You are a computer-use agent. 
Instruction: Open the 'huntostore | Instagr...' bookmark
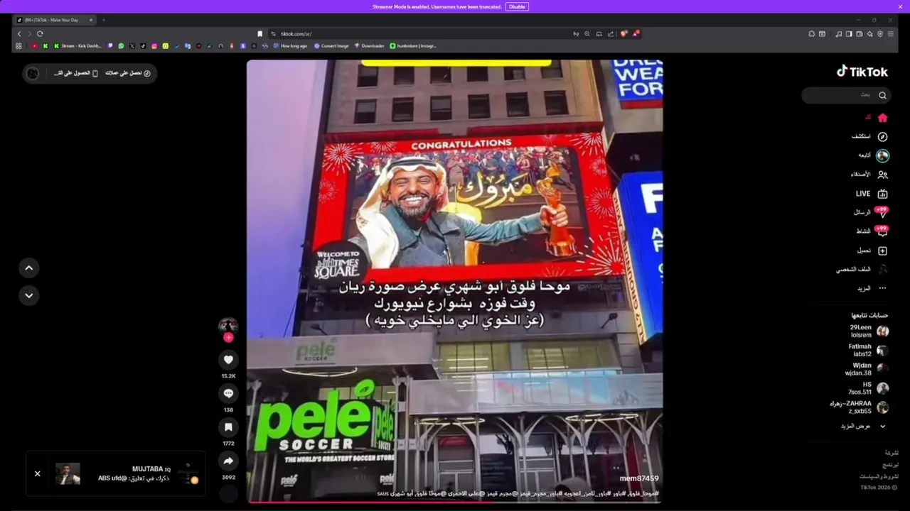point(413,46)
